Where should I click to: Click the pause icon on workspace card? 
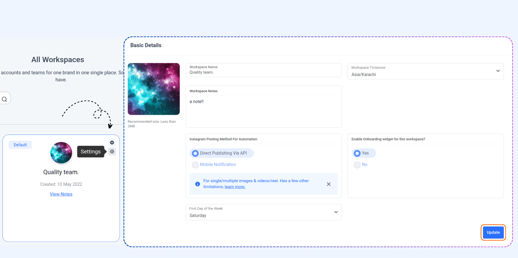coord(112,143)
